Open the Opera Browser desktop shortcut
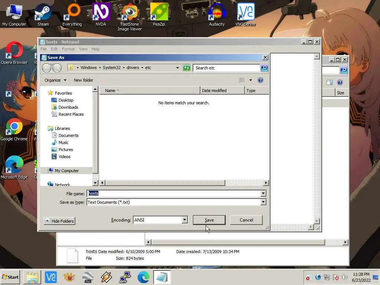Viewport: 380px width, 285px height. tap(14, 53)
